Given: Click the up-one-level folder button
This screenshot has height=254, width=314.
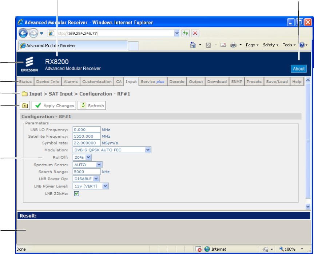Looking at the screenshot, I should [25, 105].
